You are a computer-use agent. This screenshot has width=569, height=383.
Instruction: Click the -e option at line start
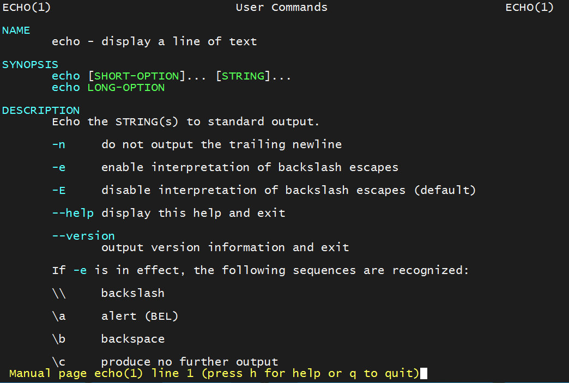coord(59,168)
